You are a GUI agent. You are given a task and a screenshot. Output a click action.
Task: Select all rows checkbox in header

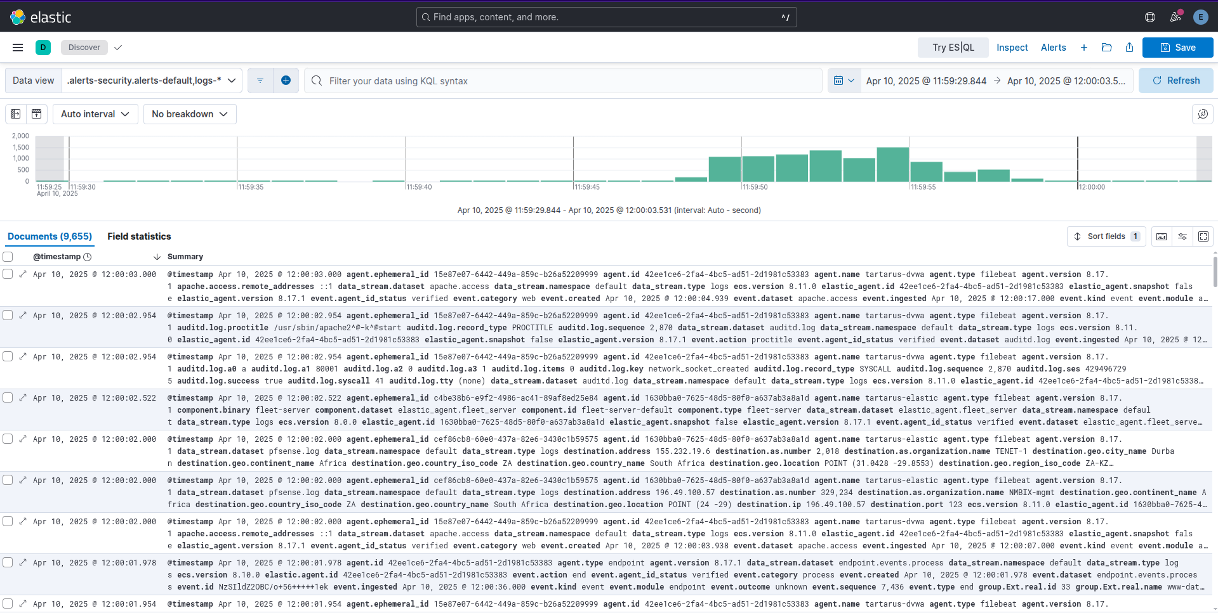coord(8,257)
